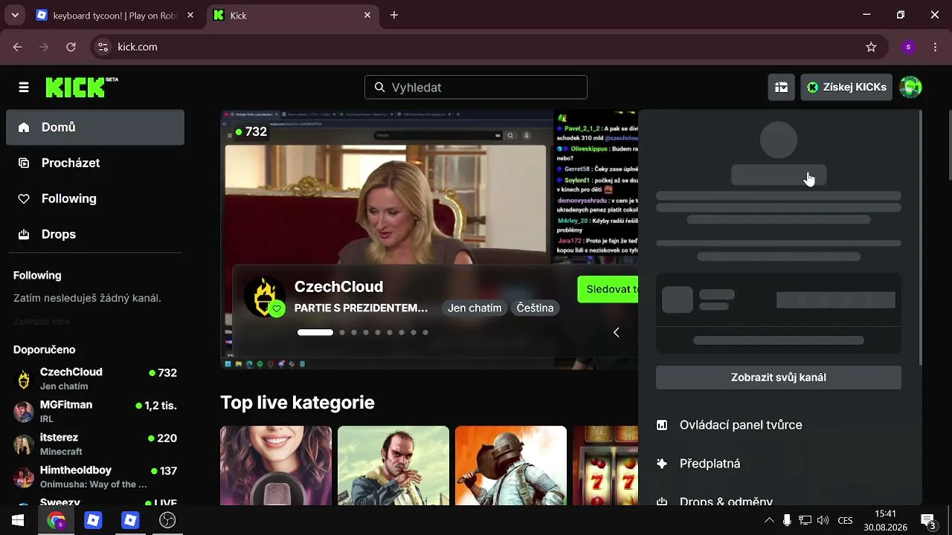Reload the current page
This screenshot has width=952, height=535.
71,47
